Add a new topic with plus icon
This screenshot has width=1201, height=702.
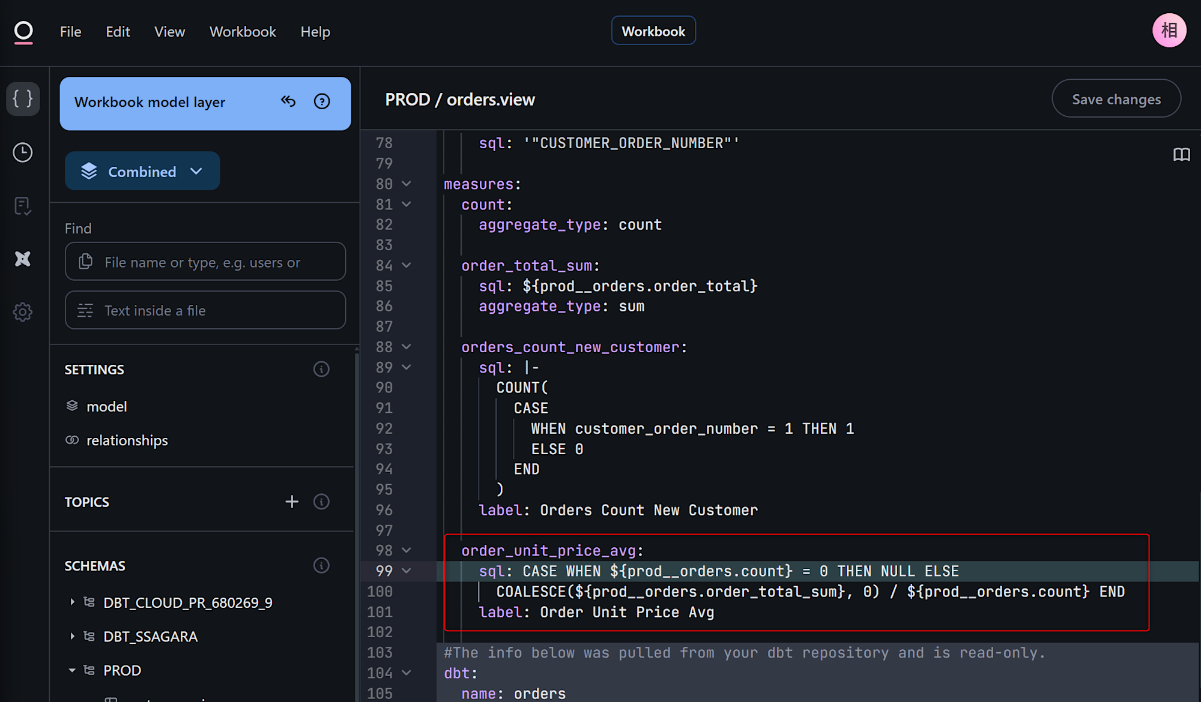pos(292,502)
